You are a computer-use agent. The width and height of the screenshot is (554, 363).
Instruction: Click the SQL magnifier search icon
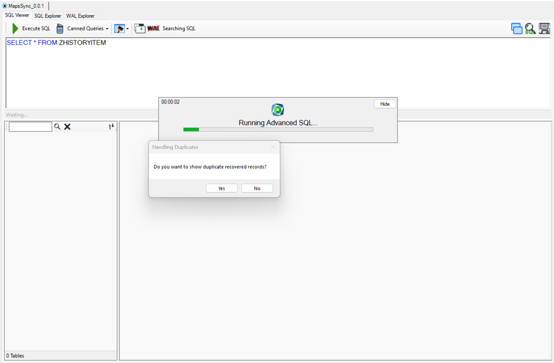530,28
